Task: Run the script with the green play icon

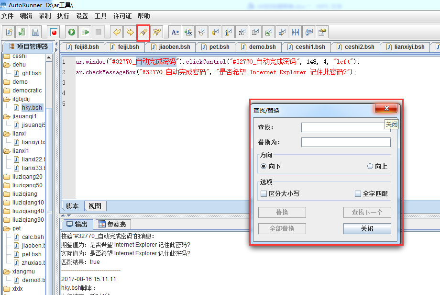Action: click(x=72, y=32)
